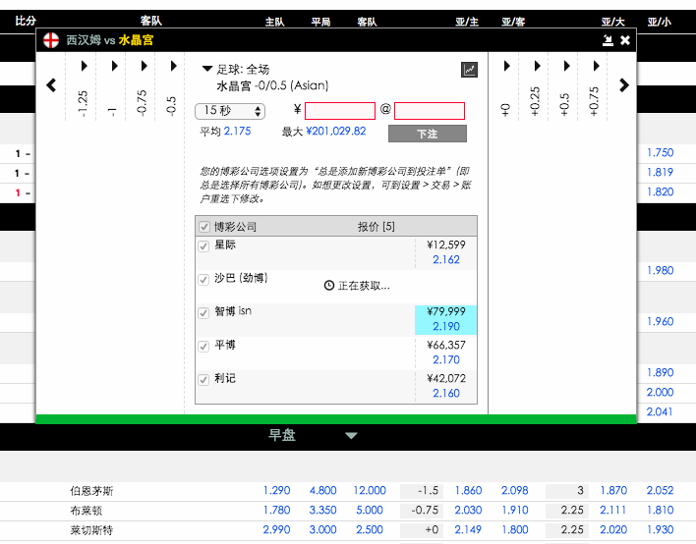Image resolution: width=696 pixels, height=544 pixels.
Task: Click the 下注 place bet button
Action: pos(427,134)
